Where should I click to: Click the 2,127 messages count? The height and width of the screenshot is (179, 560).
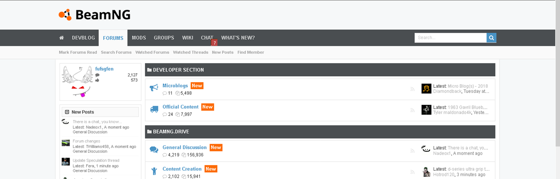point(132,75)
